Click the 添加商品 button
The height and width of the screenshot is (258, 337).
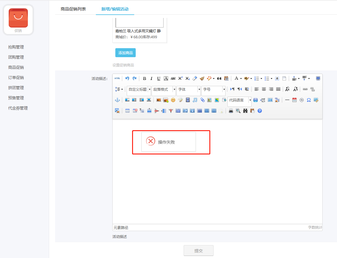[125, 53]
